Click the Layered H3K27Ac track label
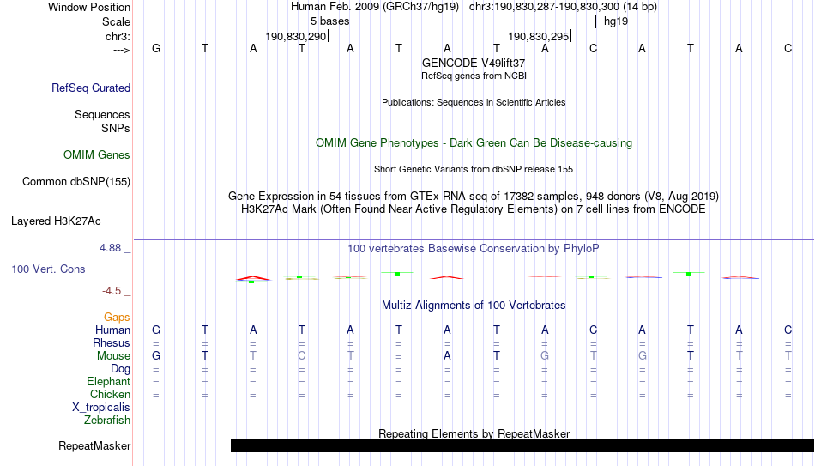Image resolution: width=815 pixels, height=466 pixels. click(x=56, y=221)
